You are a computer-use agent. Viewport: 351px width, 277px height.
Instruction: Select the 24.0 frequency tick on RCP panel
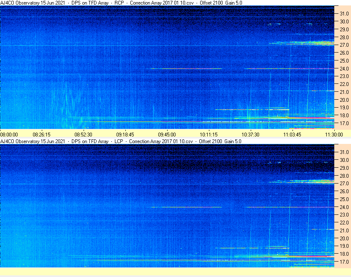tap(344, 68)
